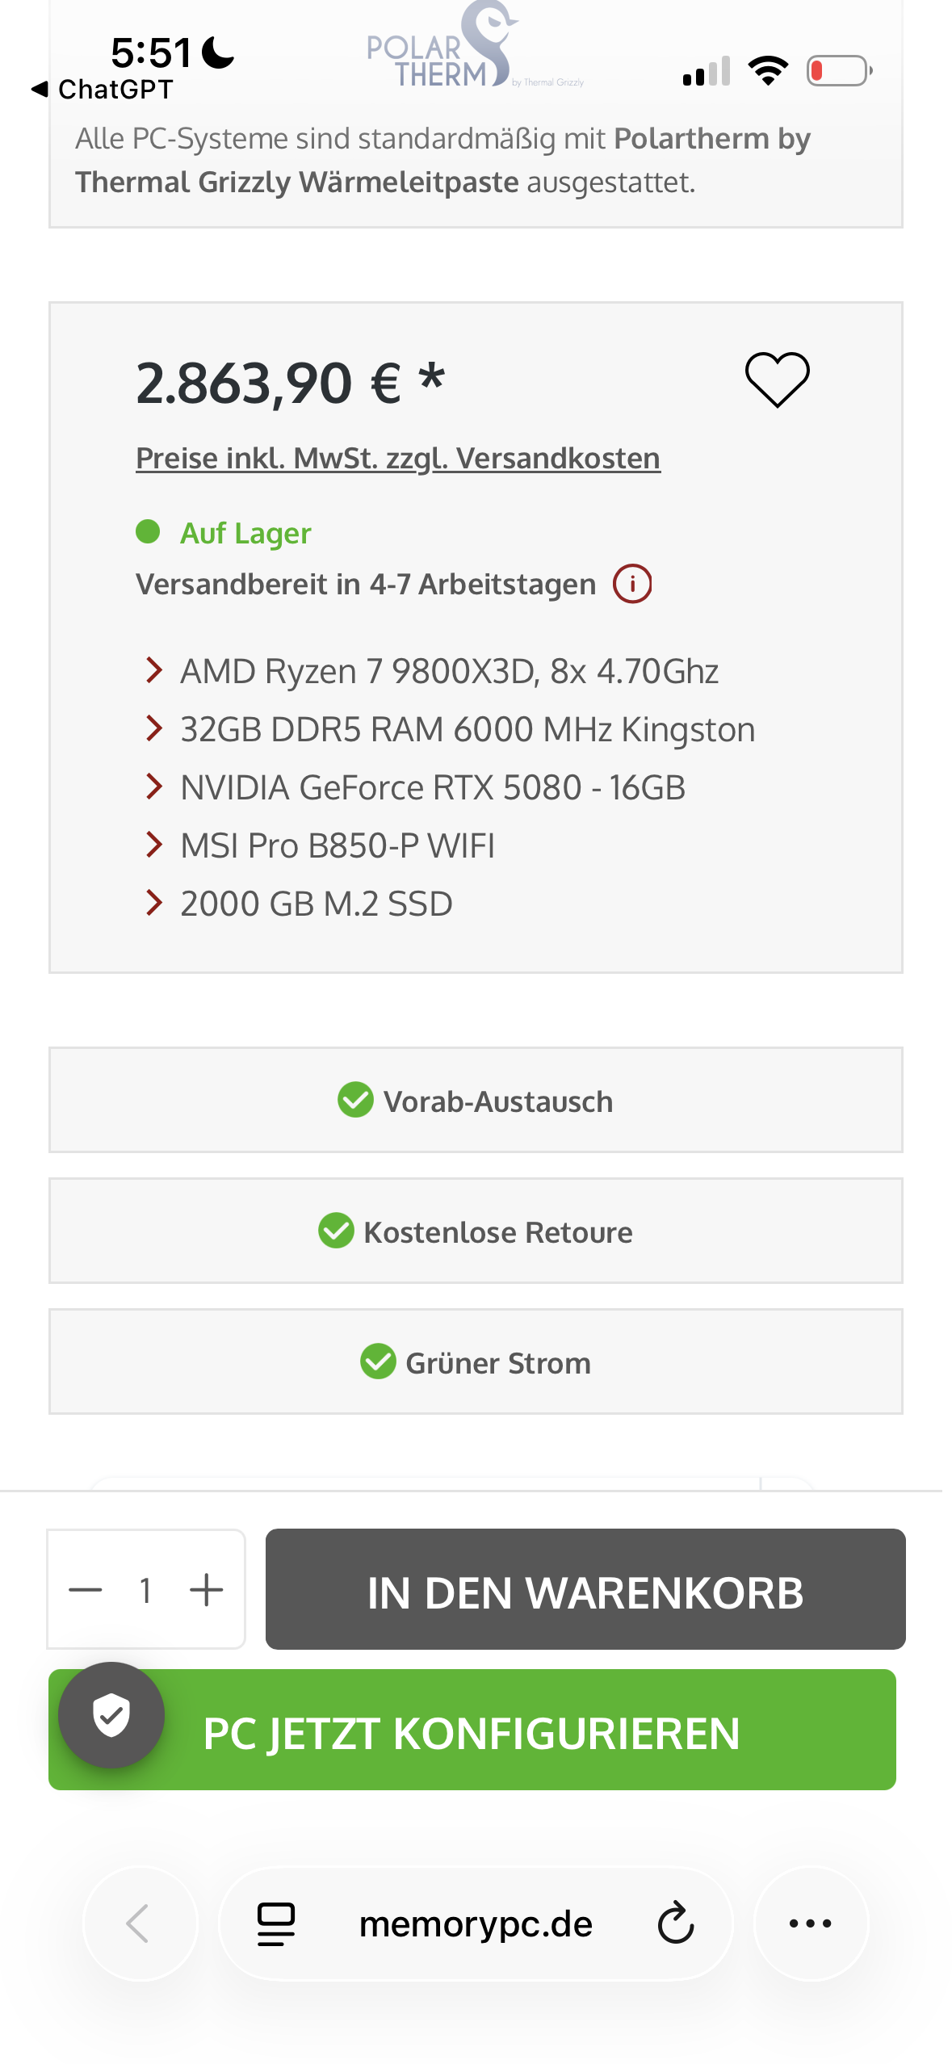Tap the memorypc.de address bar
952x2064 pixels.
[476, 1923]
